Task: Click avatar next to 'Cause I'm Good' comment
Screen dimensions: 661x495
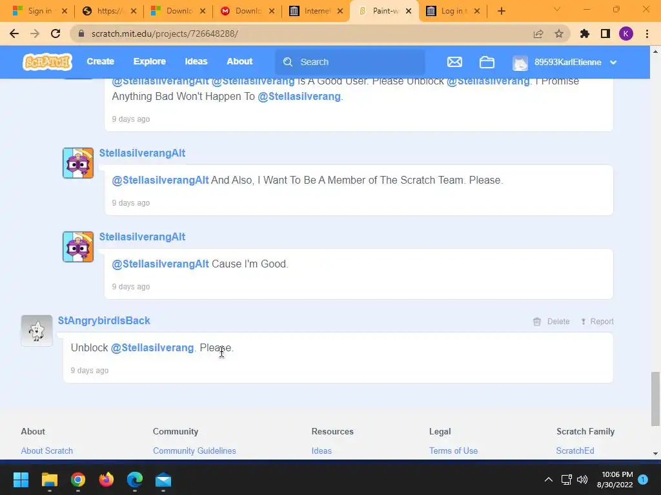Action: click(x=78, y=247)
